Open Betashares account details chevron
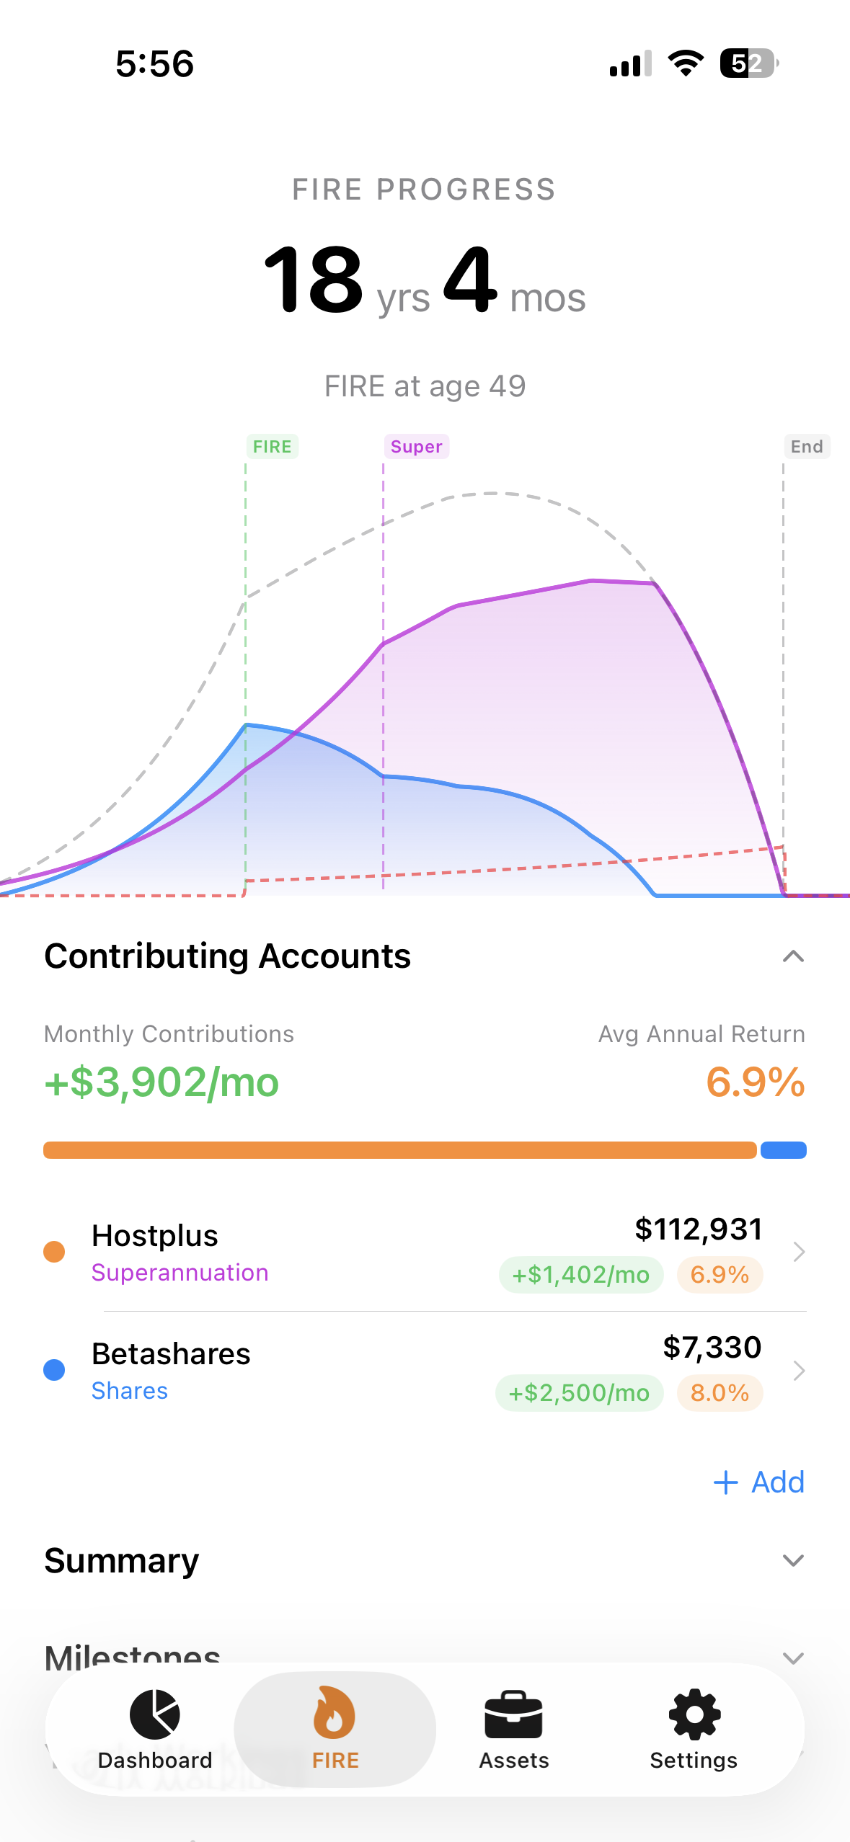This screenshot has width=850, height=1842. [798, 1370]
